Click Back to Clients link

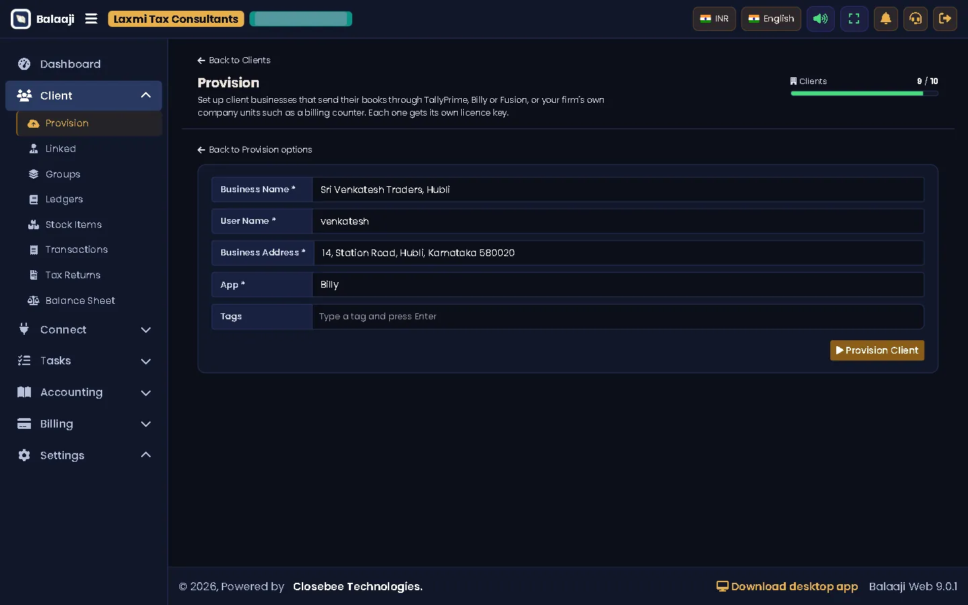pyautogui.click(x=234, y=61)
